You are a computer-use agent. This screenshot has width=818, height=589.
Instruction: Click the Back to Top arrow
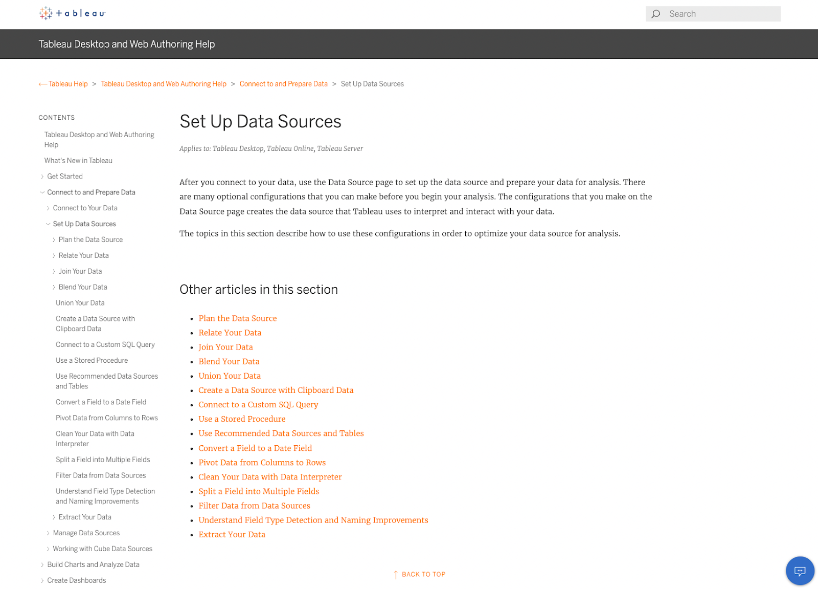(x=396, y=575)
